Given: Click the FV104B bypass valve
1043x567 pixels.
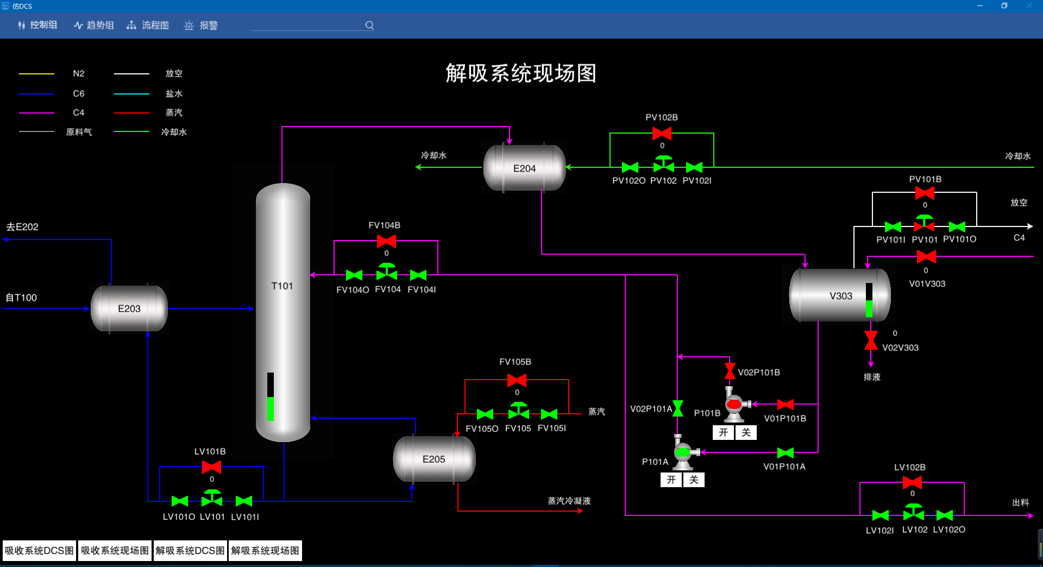Looking at the screenshot, I should 386,241.
